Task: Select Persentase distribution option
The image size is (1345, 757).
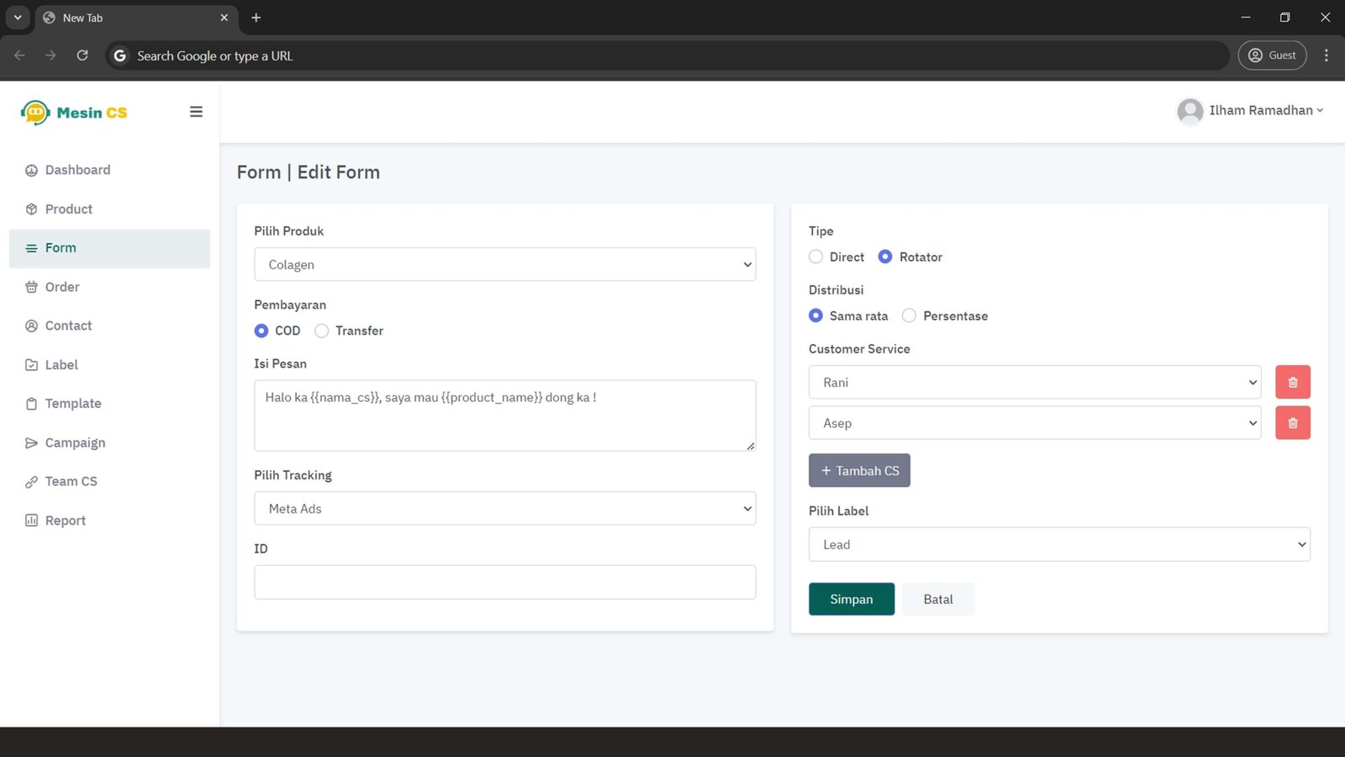Action: pyautogui.click(x=909, y=316)
